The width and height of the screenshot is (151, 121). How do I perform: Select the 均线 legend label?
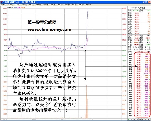click(x=19, y=8)
